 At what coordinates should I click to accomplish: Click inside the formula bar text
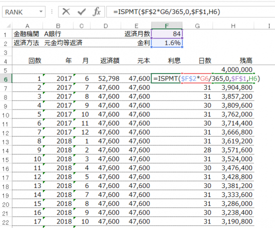coord(190,12)
